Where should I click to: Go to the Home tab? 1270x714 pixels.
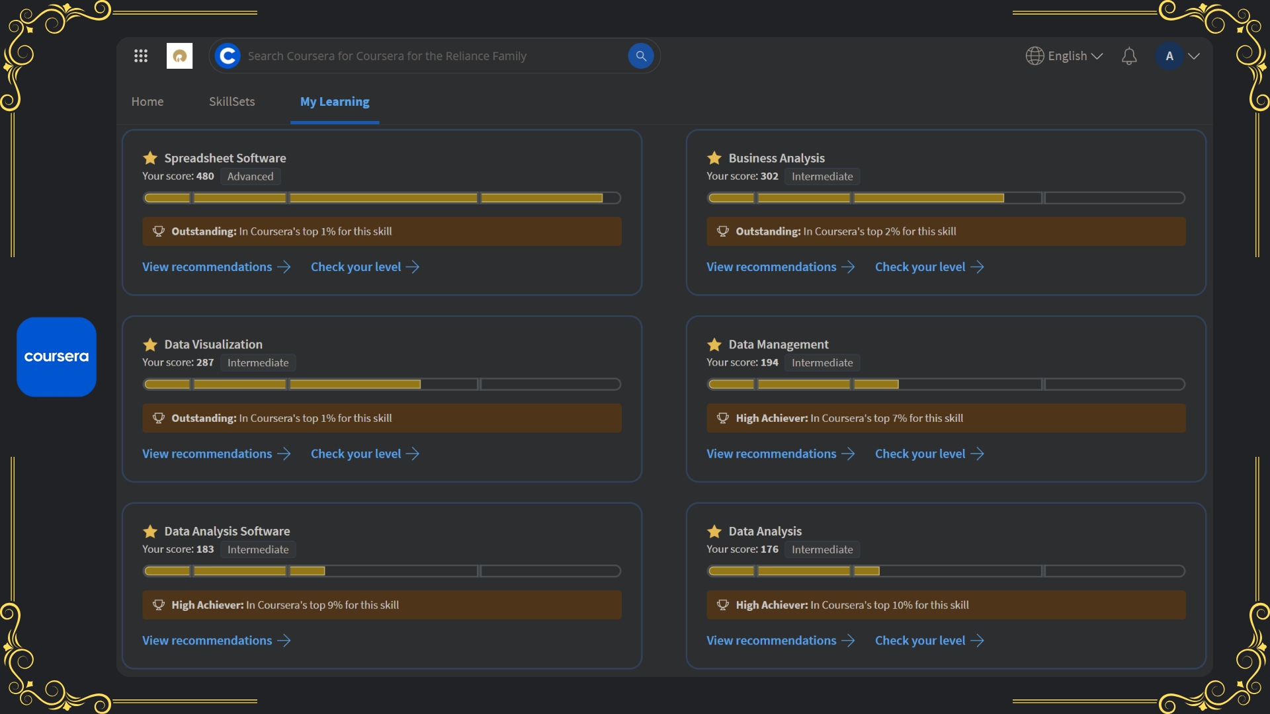148,102
